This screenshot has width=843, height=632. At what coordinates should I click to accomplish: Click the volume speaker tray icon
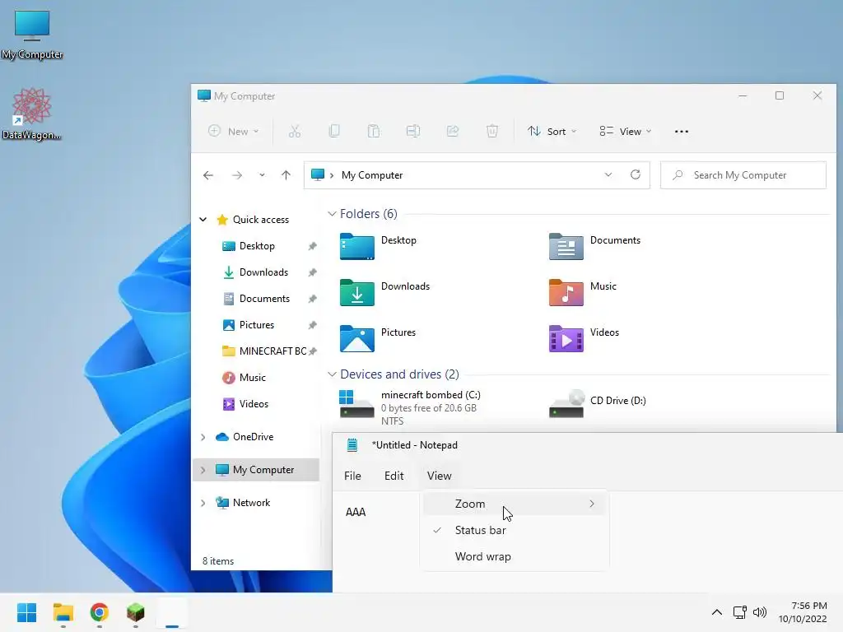(760, 612)
